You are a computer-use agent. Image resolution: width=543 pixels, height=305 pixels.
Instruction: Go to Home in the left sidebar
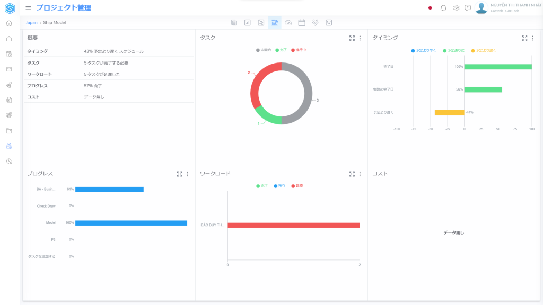[9, 23]
